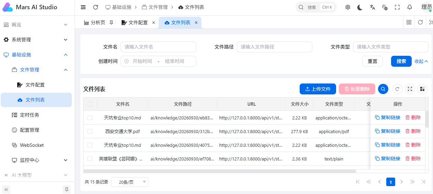Click the tab bar reload icon
The width and height of the screenshot is (433, 194).
click(x=420, y=22)
